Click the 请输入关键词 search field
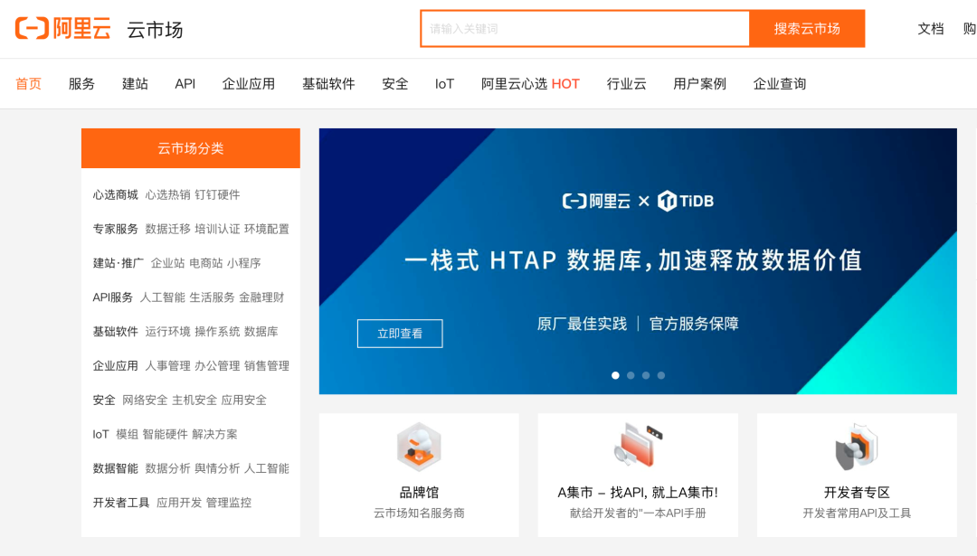The height and width of the screenshot is (556, 977). [585, 29]
